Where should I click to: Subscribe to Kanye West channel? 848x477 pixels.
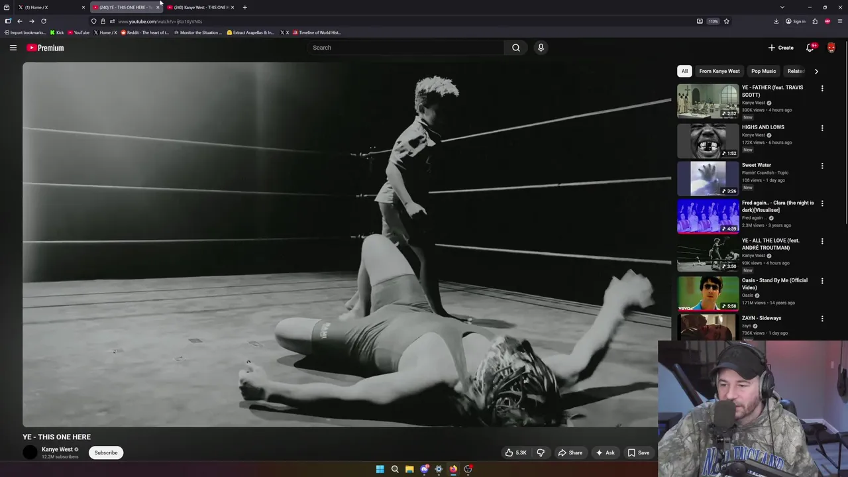[x=106, y=452]
